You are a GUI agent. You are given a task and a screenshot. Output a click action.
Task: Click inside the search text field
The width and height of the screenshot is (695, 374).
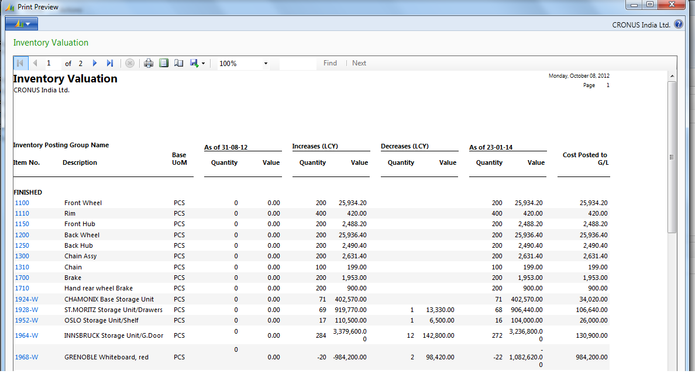click(298, 63)
